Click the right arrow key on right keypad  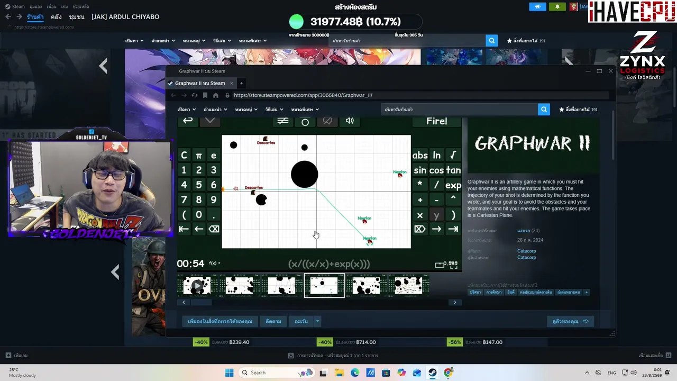coord(436,229)
